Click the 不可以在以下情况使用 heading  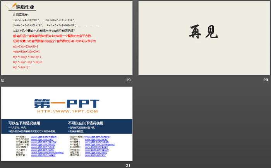[x=86, y=123]
